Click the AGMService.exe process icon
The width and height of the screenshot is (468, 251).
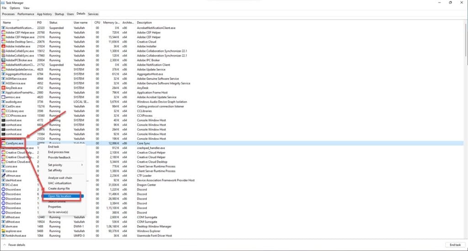click(3, 78)
